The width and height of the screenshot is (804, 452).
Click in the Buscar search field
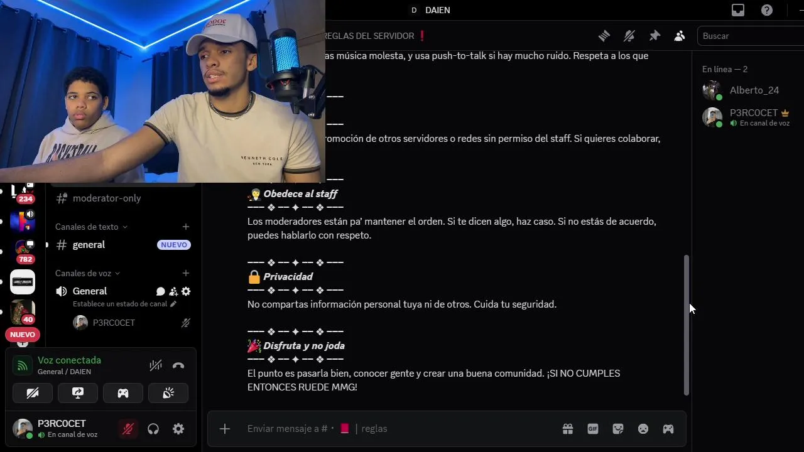coord(751,36)
